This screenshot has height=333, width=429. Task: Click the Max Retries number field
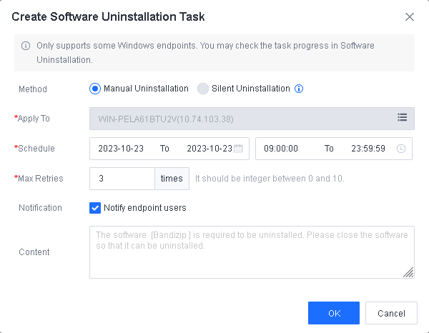tap(122, 179)
